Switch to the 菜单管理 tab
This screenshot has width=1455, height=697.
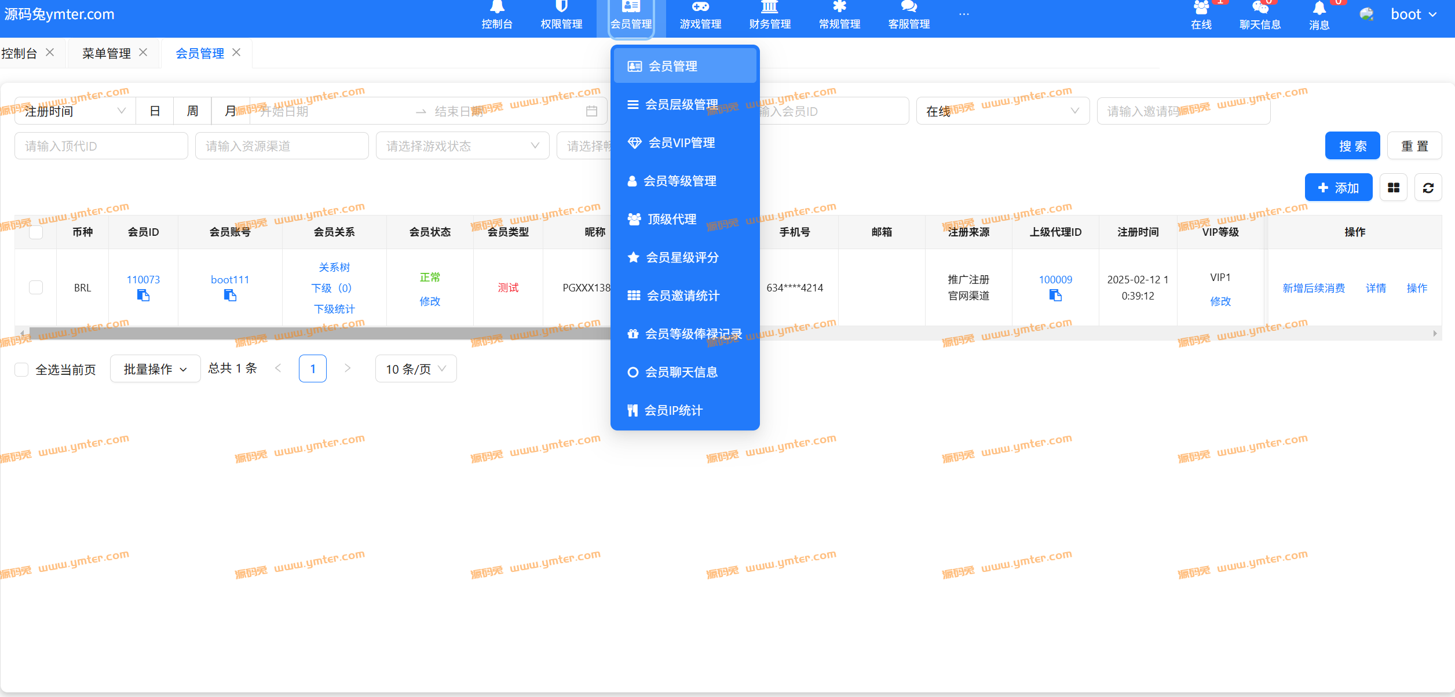coord(107,53)
